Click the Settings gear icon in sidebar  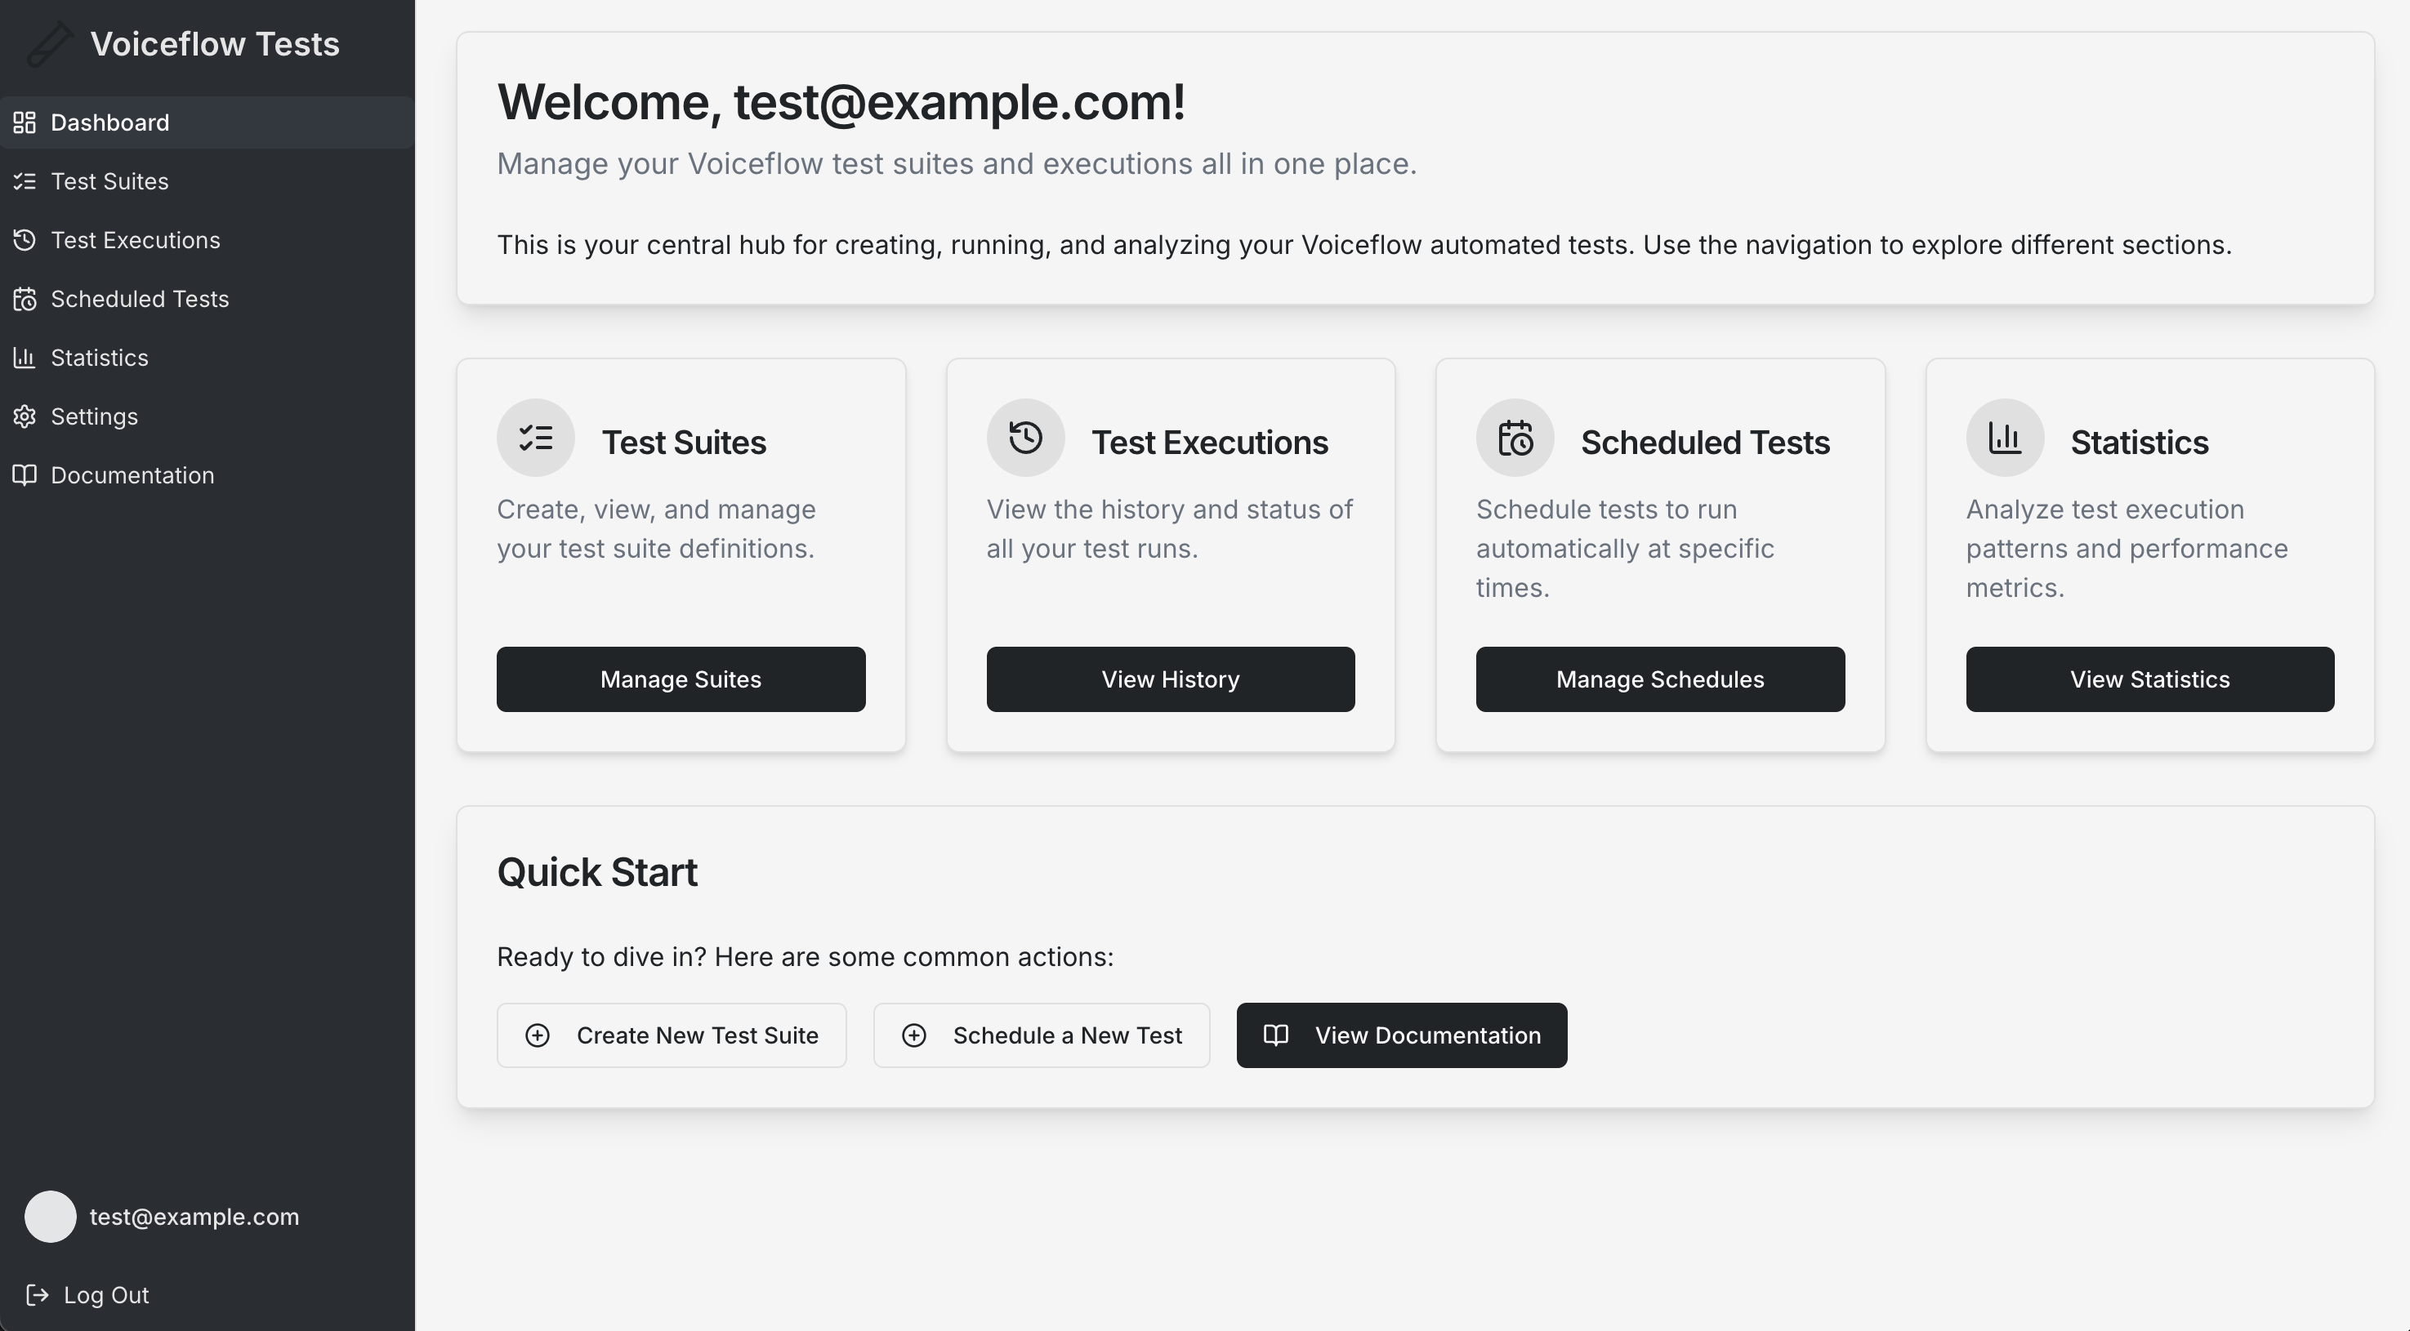tap(25, 416)
